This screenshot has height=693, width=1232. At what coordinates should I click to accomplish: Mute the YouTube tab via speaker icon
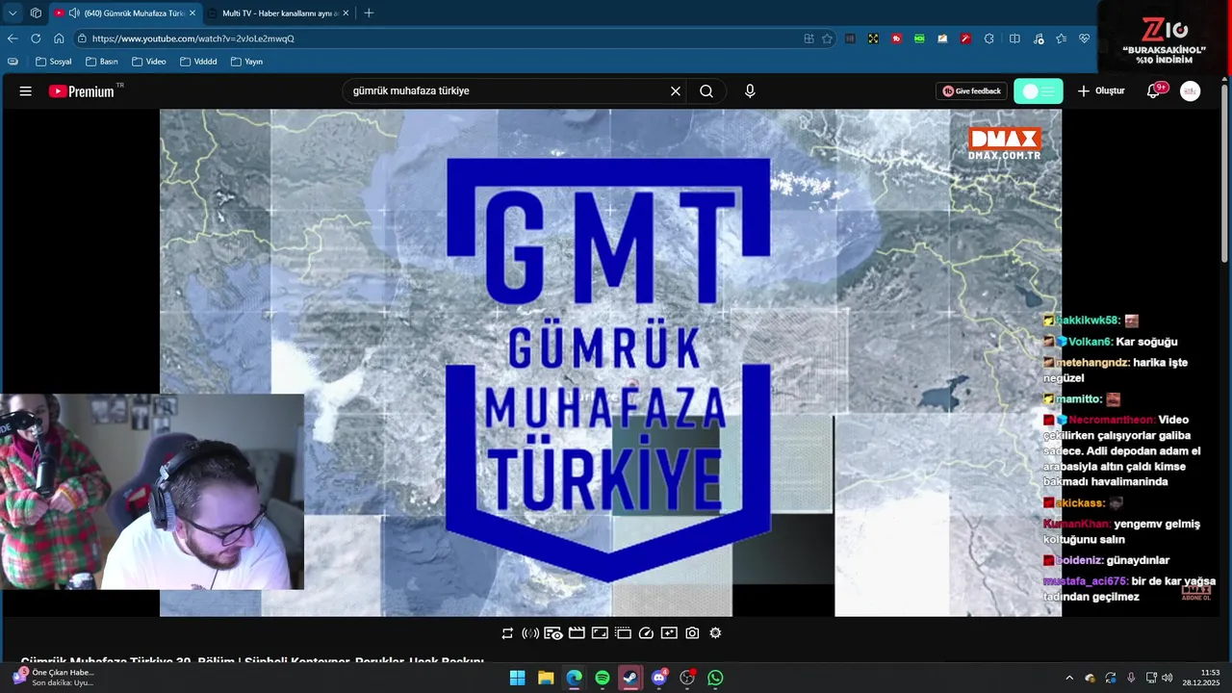74,13
